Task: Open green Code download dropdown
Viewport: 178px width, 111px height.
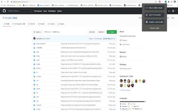Action: tap(112, 32)
